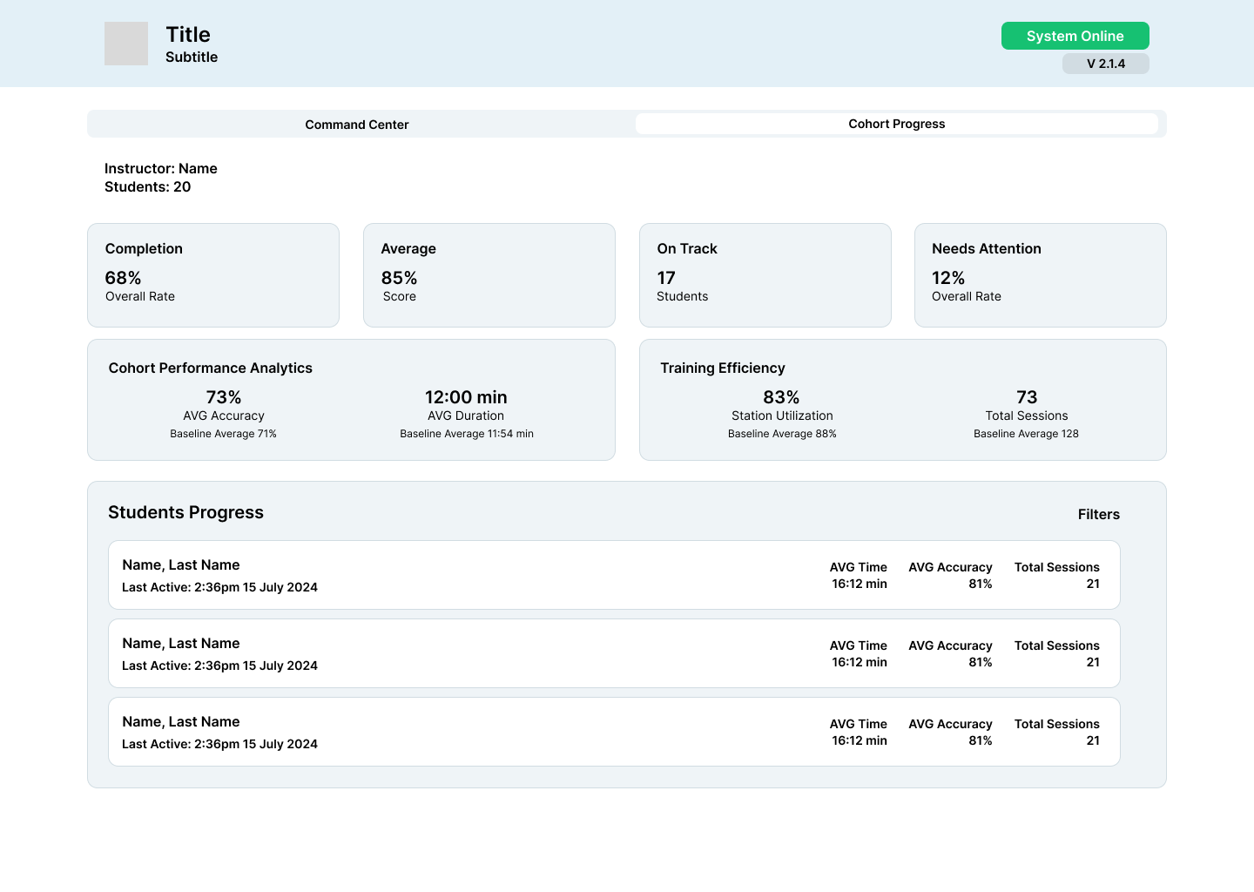The width and height of the screenshot is (1254, 892).
Task: Select the Cohort Progress tab
Action: (896, 124)
